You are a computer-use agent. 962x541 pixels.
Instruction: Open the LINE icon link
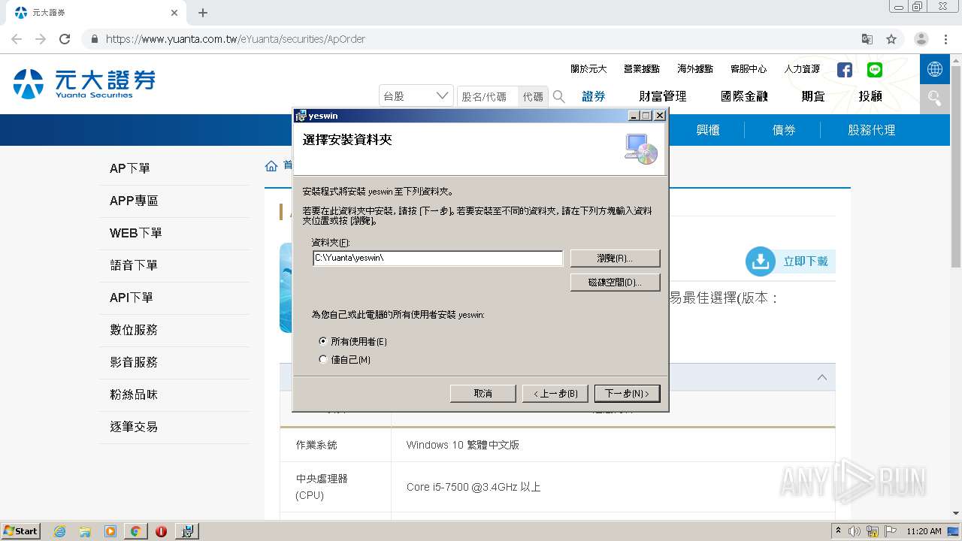(875, 70)
